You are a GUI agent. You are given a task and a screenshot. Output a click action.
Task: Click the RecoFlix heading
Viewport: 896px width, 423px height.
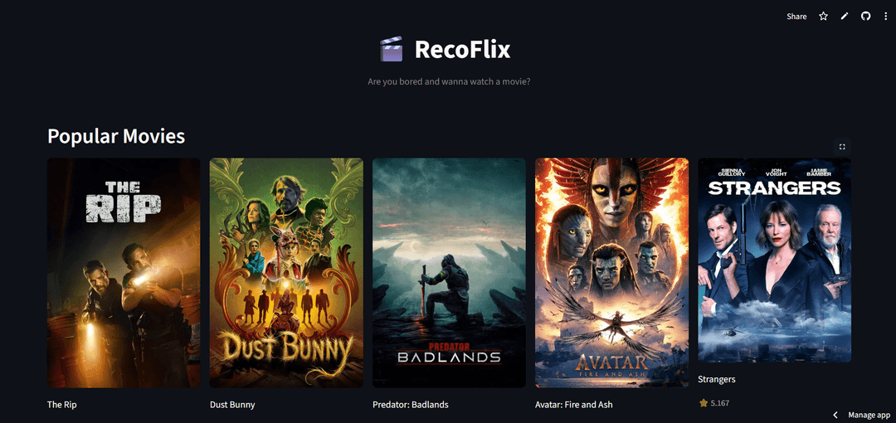(x=462, y=50)
